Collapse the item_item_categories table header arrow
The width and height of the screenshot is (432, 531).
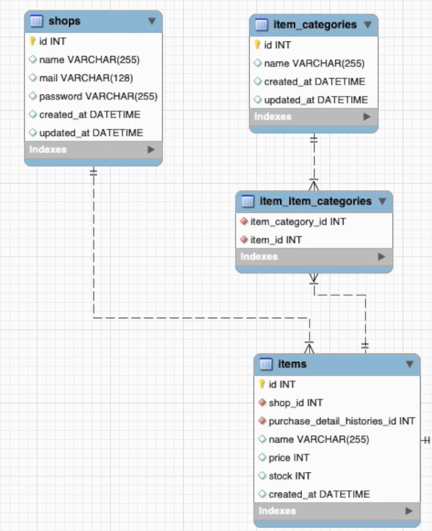coord(383,201)
